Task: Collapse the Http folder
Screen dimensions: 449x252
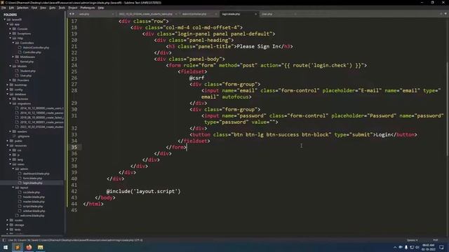Action: [11, 38]
